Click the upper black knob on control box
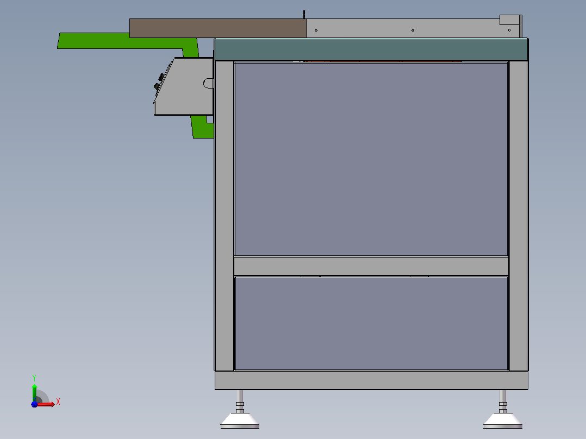 (x=161, y=77)
